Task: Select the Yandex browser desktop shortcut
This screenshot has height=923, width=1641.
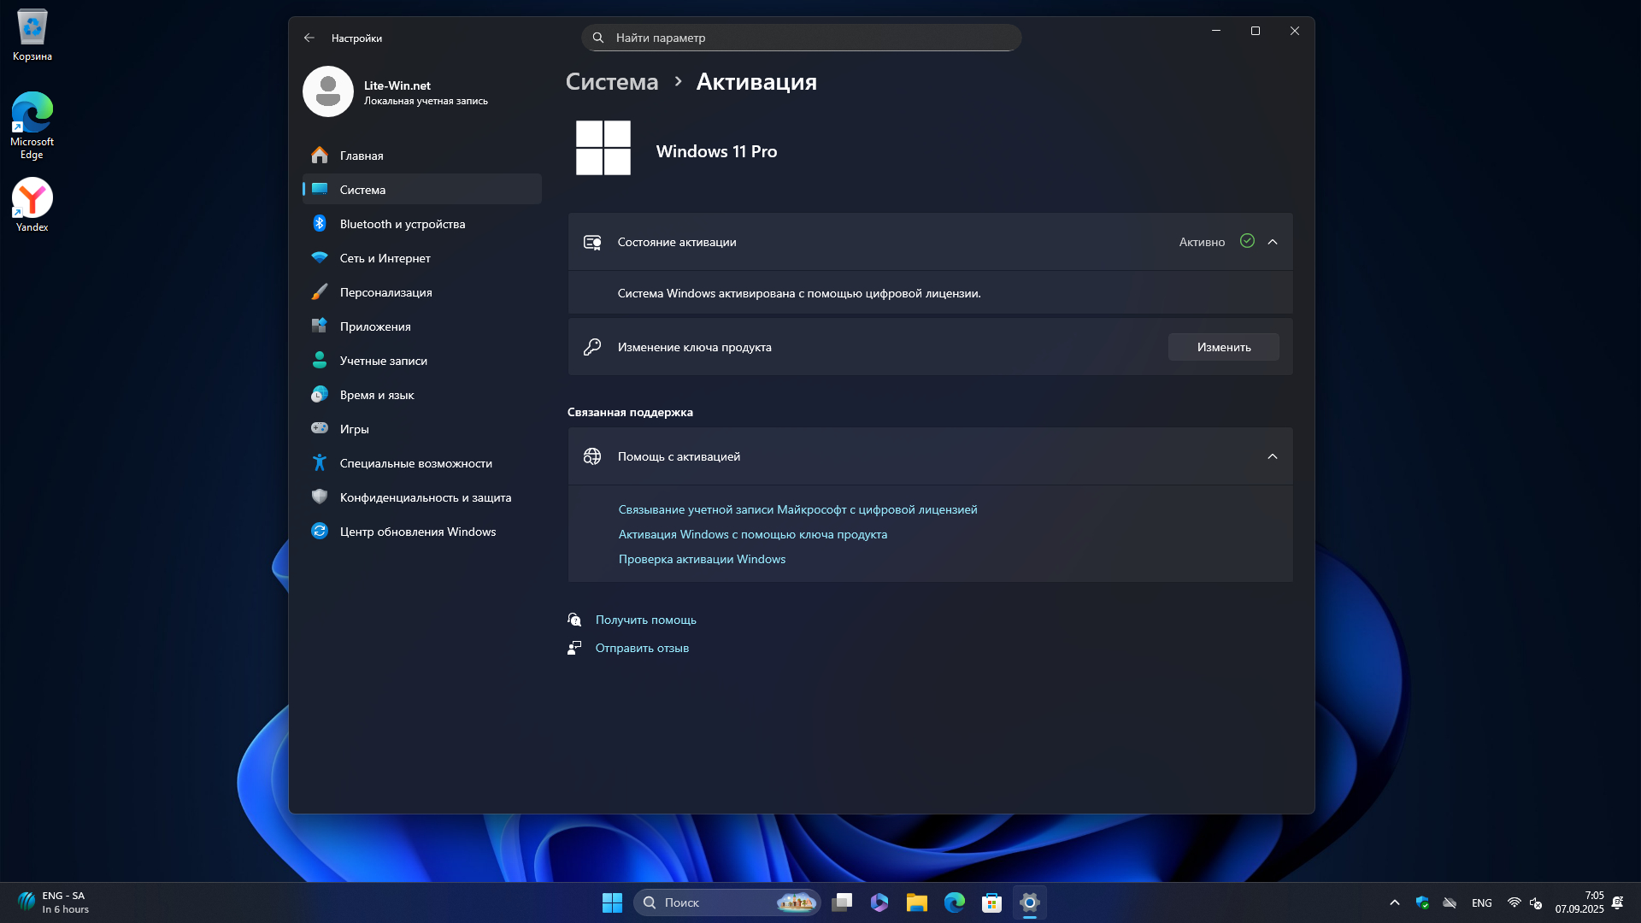Action: pos(32,205)
